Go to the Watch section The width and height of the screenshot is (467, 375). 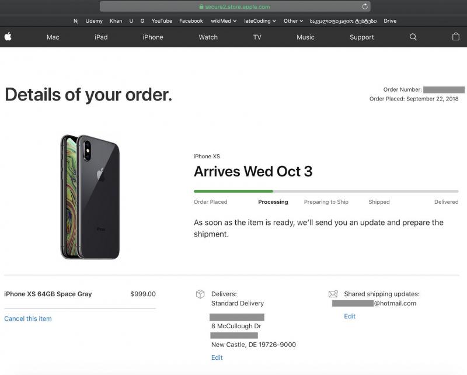coord(208,37)
